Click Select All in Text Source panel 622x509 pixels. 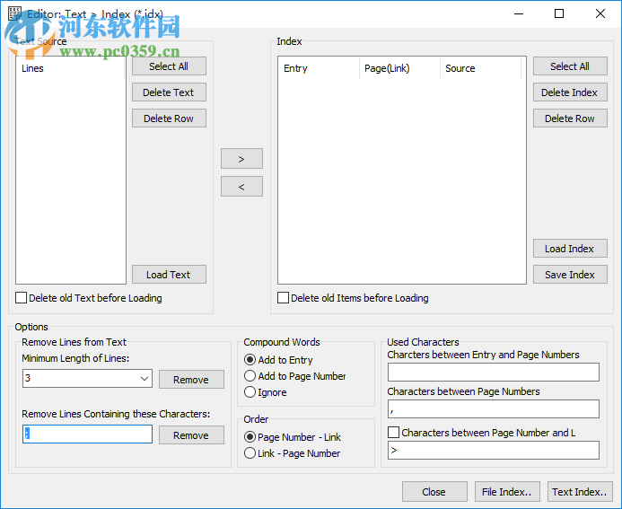click(x=169, y=66)
